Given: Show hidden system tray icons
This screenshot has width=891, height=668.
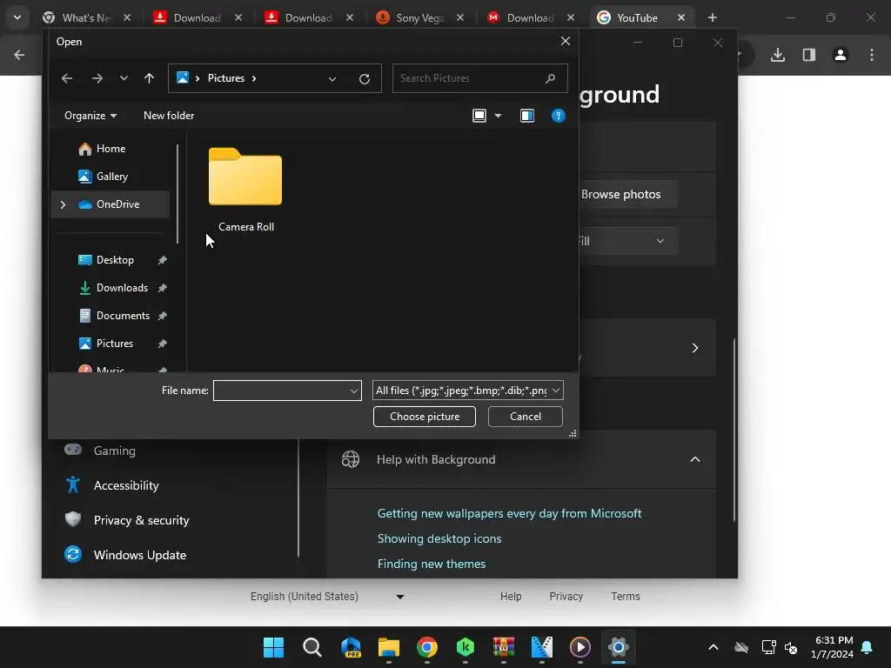Looking at the screenshot, I should (713, 647).
